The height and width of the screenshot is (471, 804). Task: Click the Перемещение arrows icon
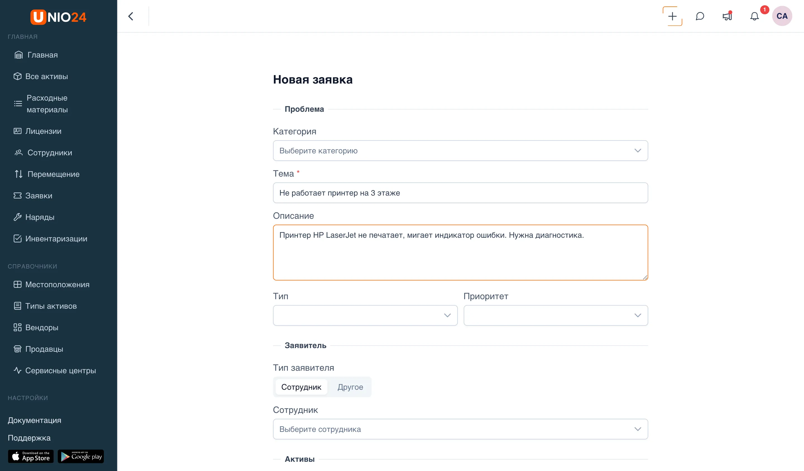[18, 174]
